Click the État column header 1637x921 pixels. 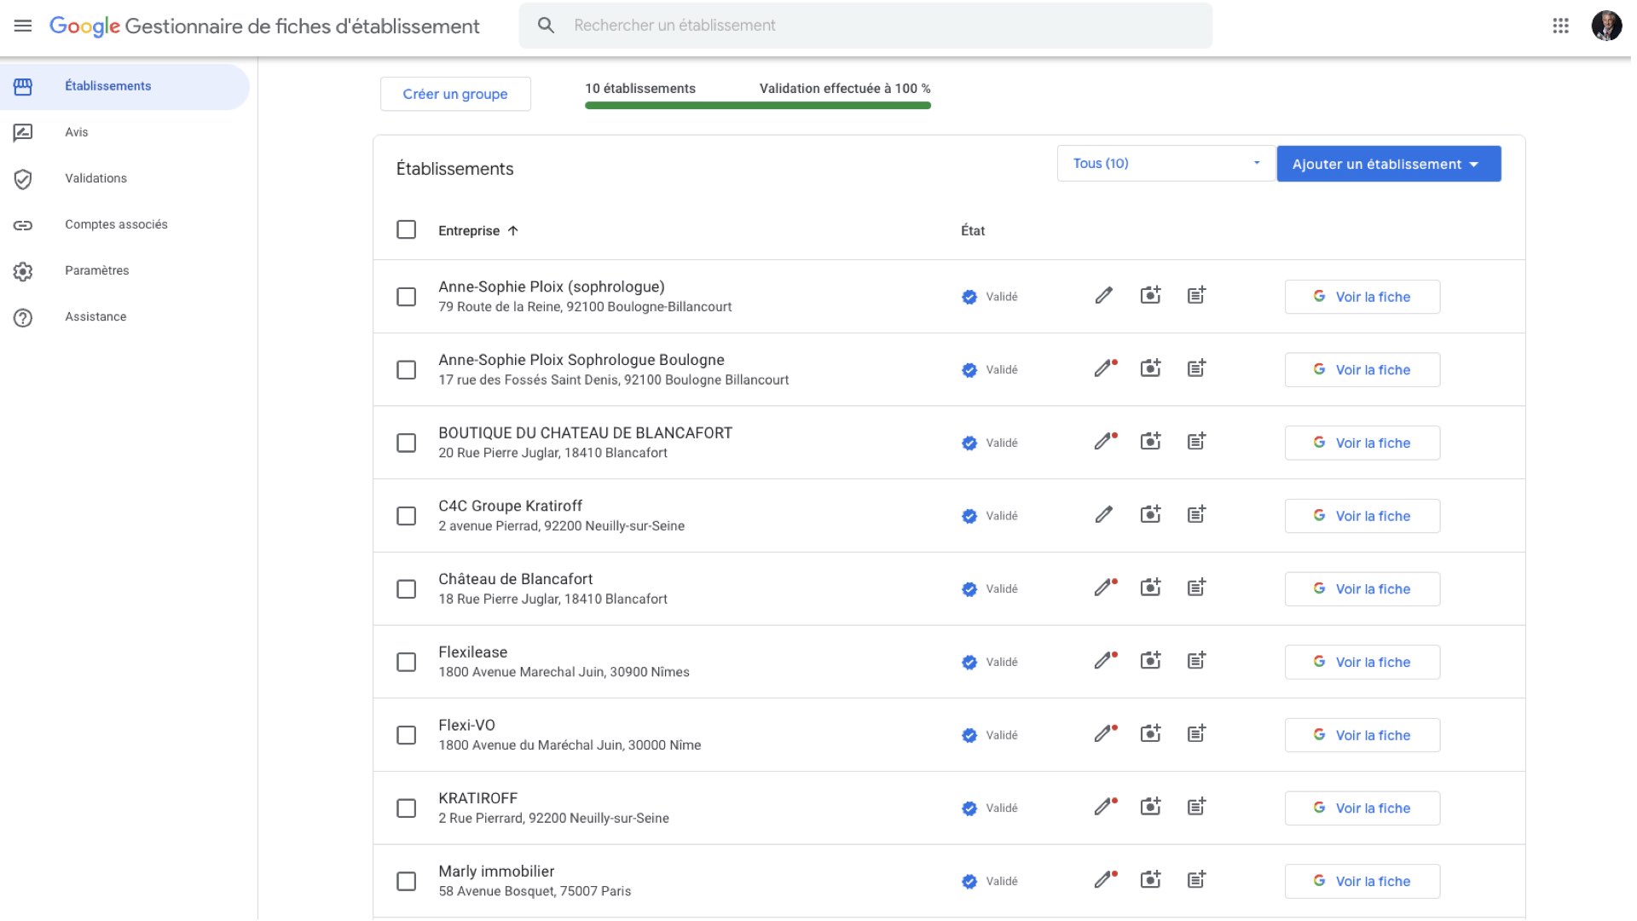click(x=973, y=231)
